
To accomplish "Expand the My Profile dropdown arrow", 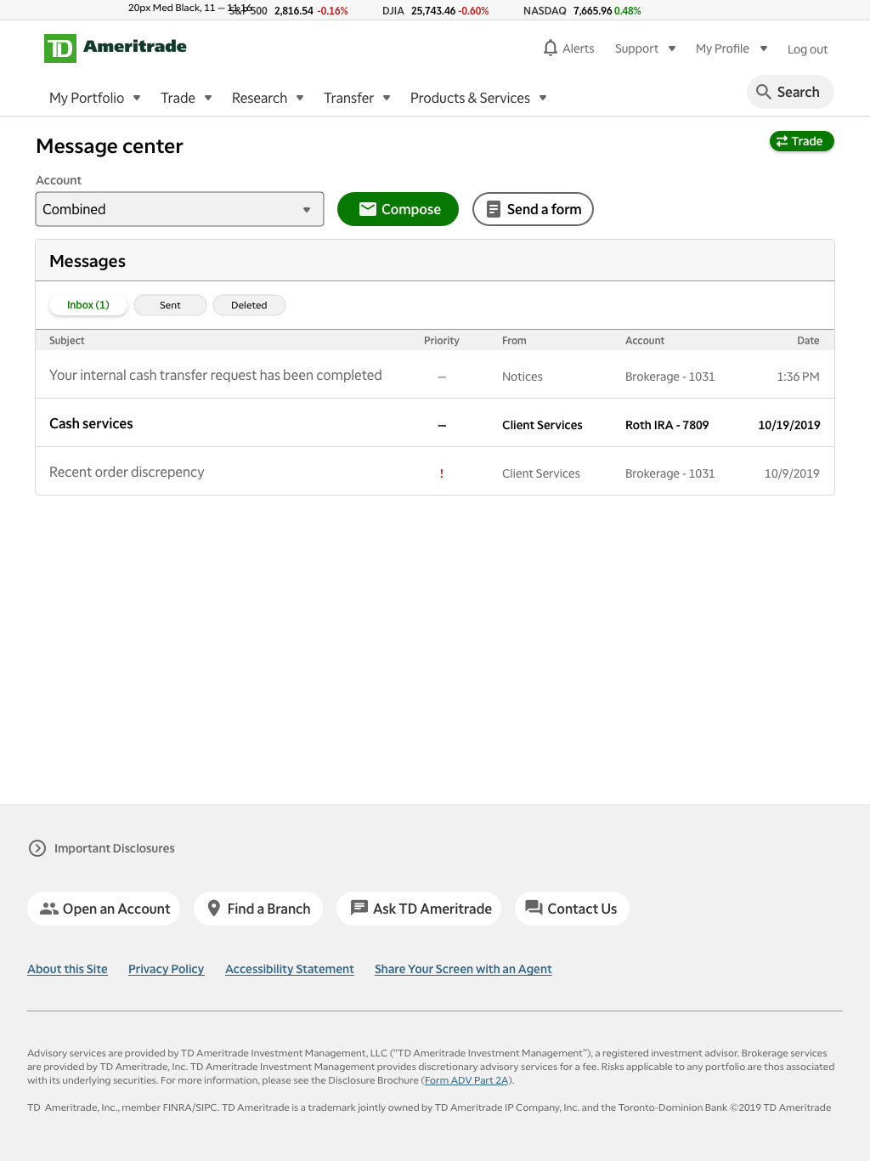I will (x=764, y=48).
